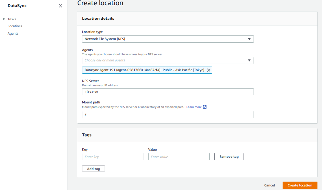This screenshot has width=322, height=190.
Task: Expand the Tasks tree arrow
Action: tap(4, 19)
